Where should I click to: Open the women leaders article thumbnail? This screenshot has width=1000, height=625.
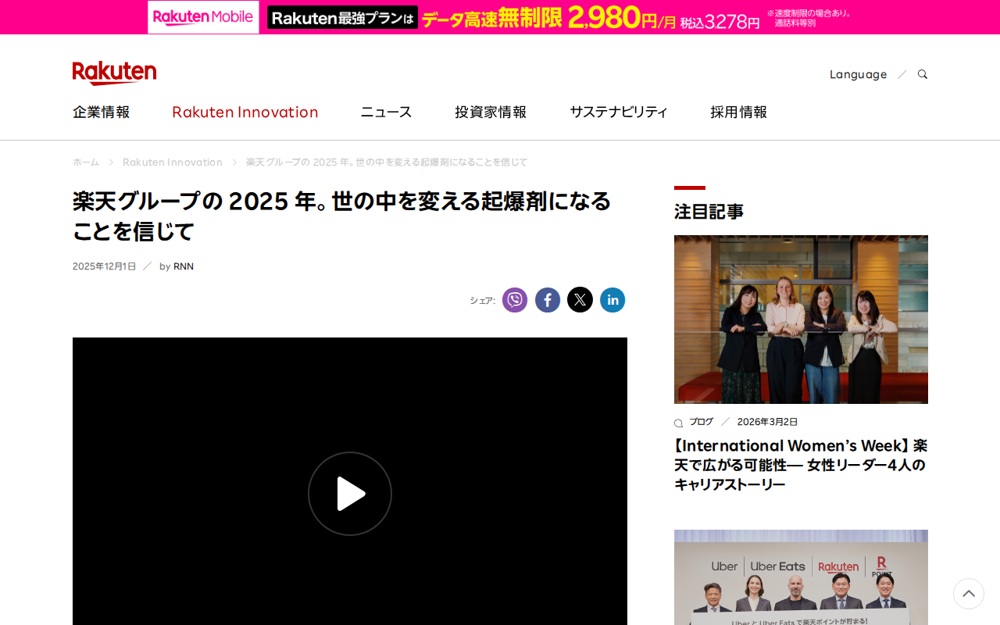pyautogui.click(x=801, y=319)
